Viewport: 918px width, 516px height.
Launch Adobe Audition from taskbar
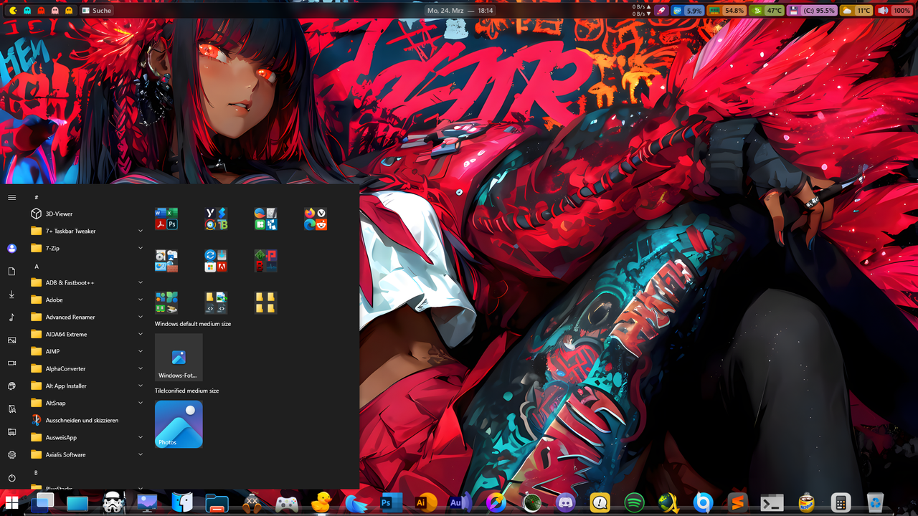point(460,503)
